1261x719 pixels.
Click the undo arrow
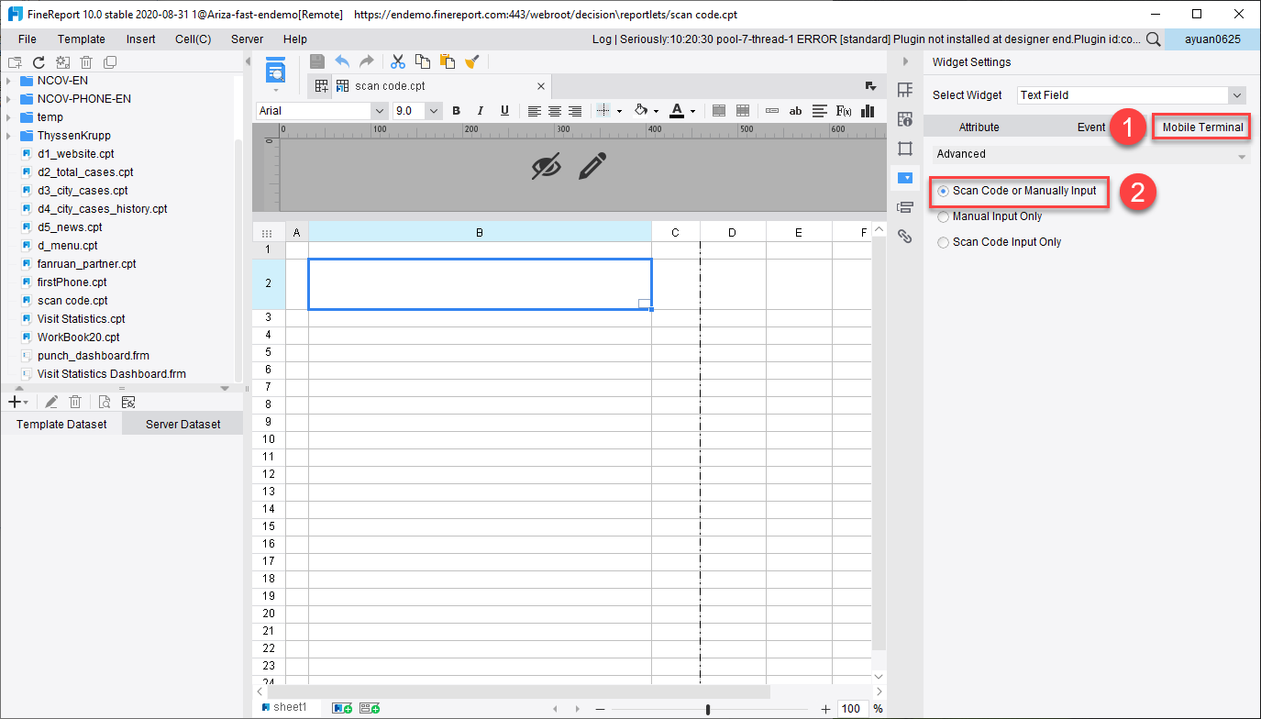coord(342,61)
